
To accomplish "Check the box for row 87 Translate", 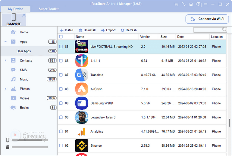I will pyautogui.click(x=61, y=75).
